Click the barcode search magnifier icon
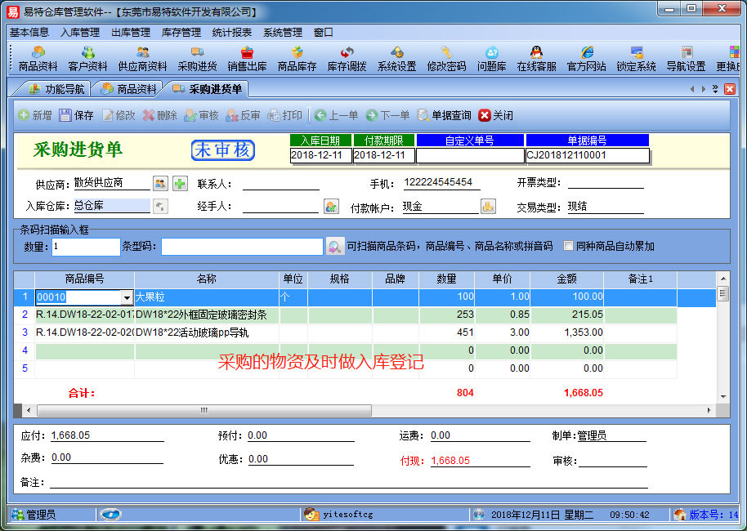The height and width of the screenshot is (531, 747). point(334,246)
